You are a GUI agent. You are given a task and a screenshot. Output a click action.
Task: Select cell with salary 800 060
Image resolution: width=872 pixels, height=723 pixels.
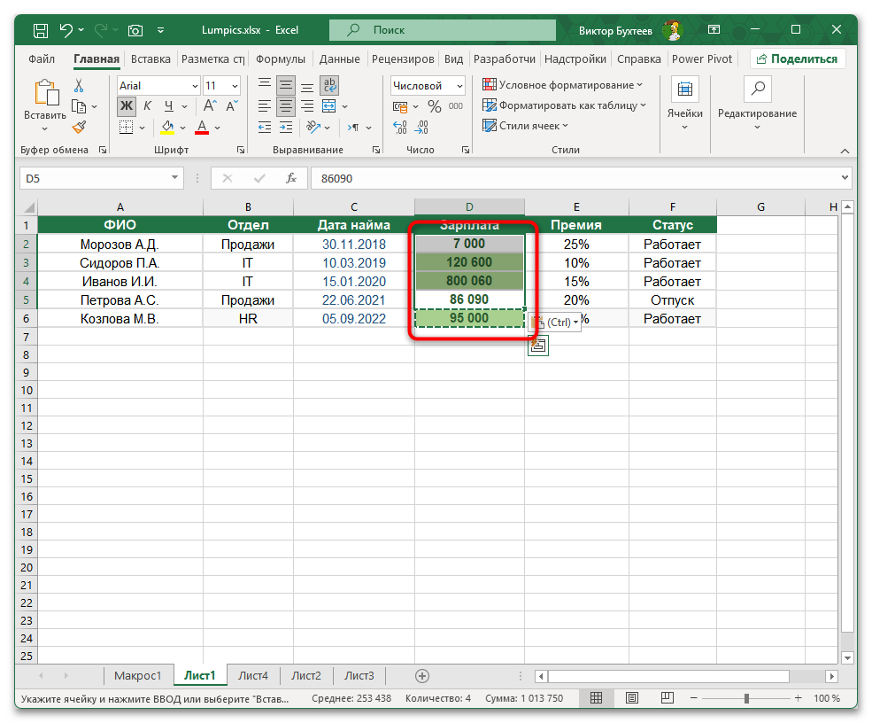469,281
